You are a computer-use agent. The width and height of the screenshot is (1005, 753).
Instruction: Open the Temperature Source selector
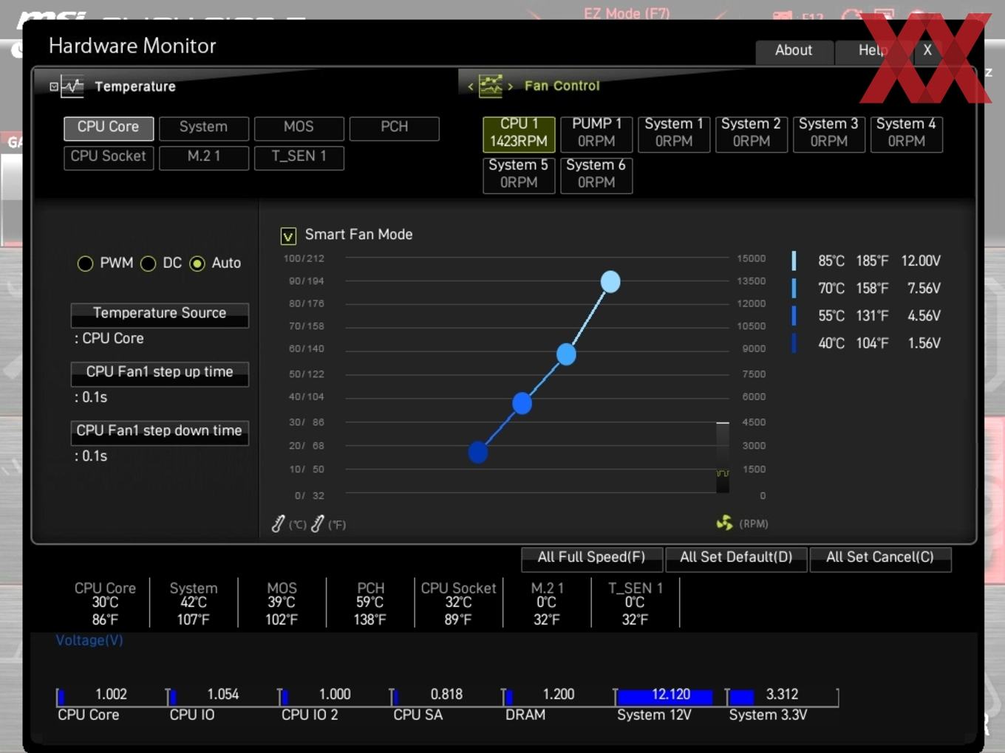pyautogui.click(x=160, y=315)
